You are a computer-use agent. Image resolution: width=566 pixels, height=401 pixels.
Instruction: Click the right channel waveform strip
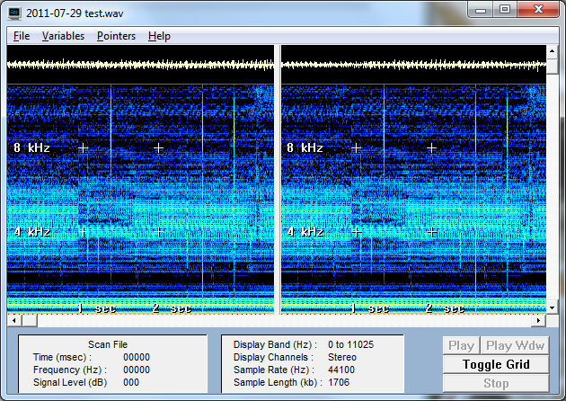(413, 65)
